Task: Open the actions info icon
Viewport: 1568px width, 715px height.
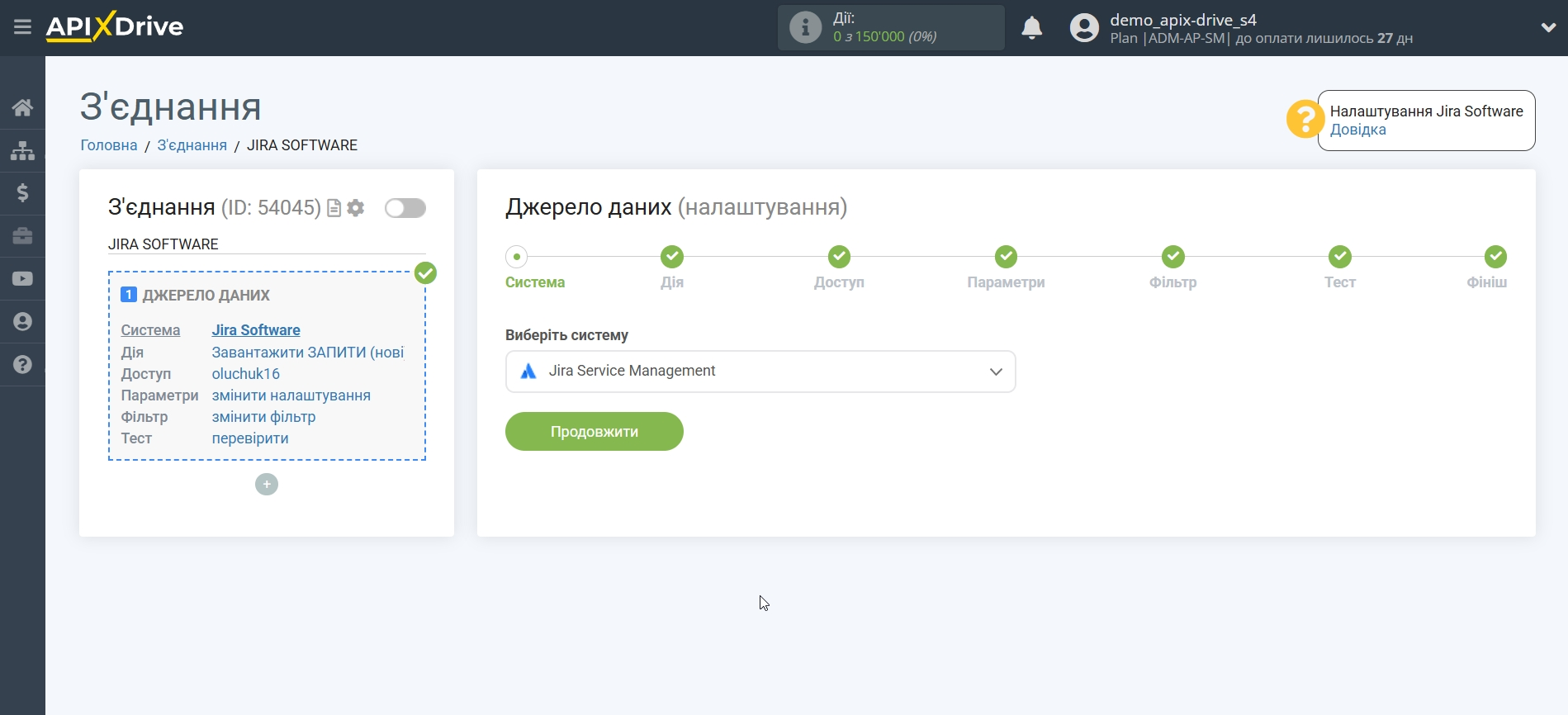Action: (x=805, y=27)
